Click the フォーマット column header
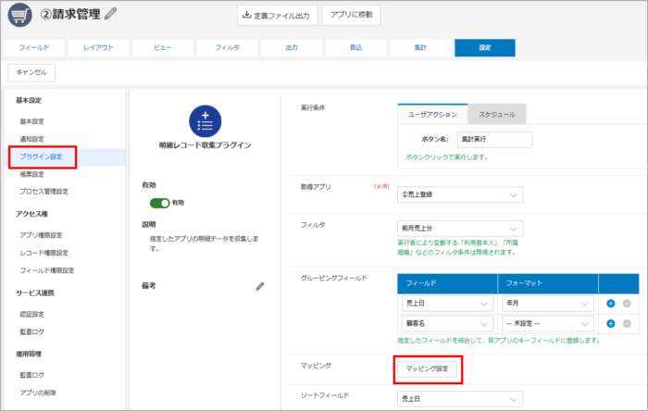Viewport: 648px width, 411px height. [548, 283]
